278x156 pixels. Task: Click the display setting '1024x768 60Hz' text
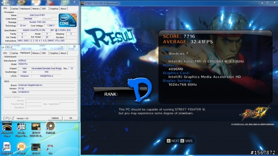pos(182,84)
